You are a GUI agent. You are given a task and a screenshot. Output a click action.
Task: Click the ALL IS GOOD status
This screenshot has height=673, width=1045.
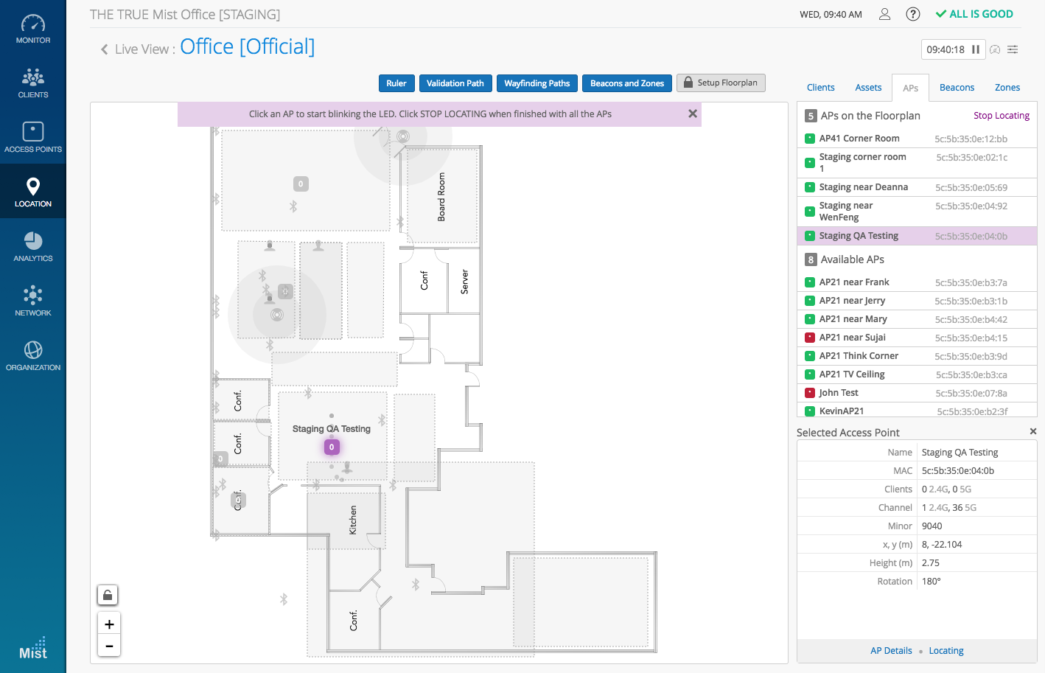click(x=974, y=14)
